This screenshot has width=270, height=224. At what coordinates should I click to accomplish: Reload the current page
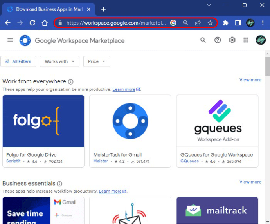coord(32,23)
